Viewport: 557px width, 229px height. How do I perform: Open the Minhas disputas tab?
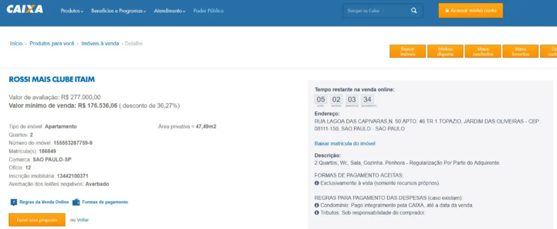tap(445, 51)
